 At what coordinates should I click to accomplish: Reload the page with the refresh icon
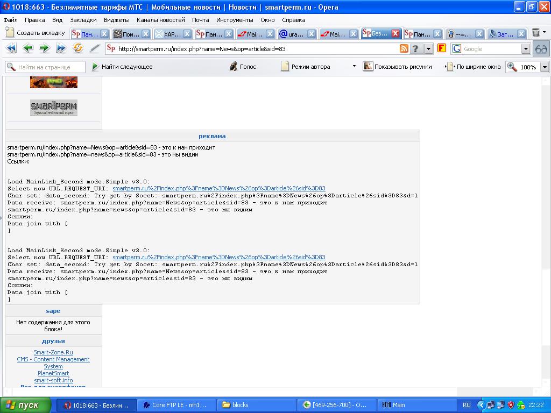click(x=78, y=48)
